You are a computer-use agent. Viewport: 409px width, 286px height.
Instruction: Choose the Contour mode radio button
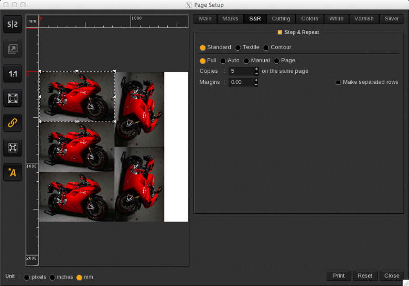pos(266,48)
